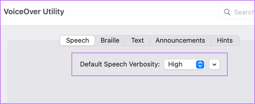The width and height of the screenshot is (255, 104).
Task: Click the downward chevron icon beside High
Action: pyautogui.click(x=214, y=64)
